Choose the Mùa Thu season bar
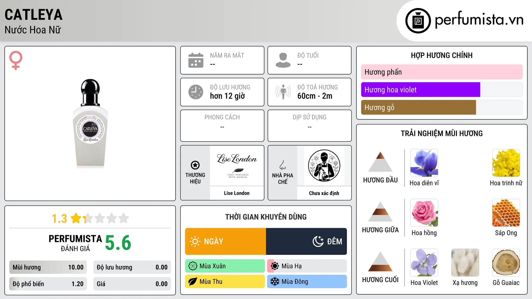The image size is (532, 299). [x=225, y=282]
